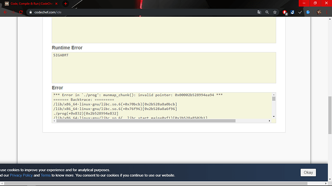332x186 pixels.
Task: Accept cookies with the Okay button
Action: (308, 173)
